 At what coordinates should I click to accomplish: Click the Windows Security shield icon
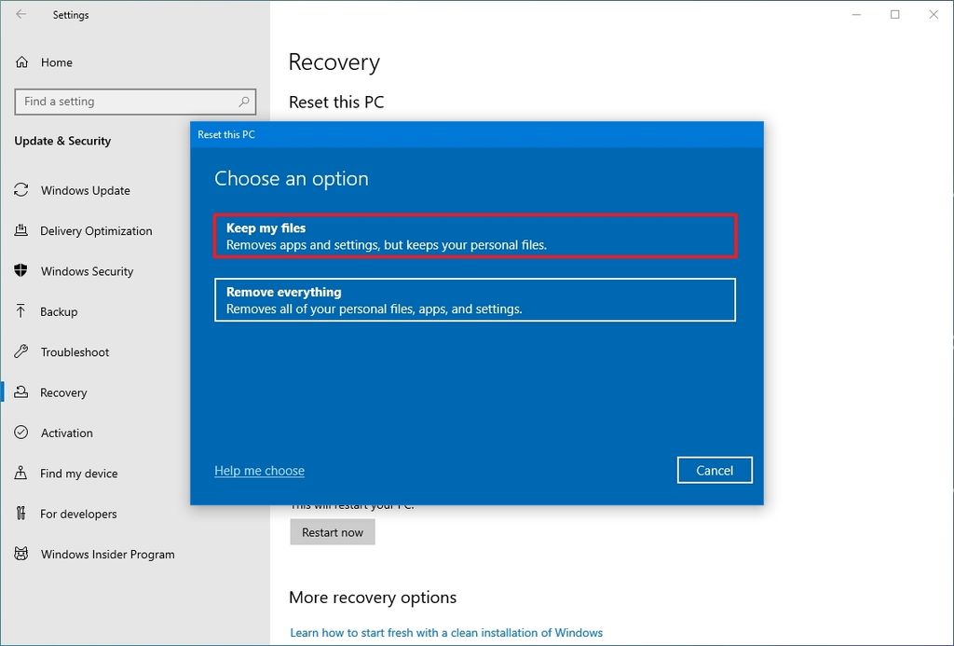click(21, 270)
